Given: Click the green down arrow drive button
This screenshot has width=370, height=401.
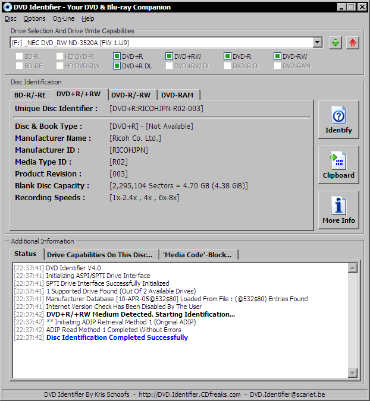Looking at the screenshot, I should tap(335, 43).
